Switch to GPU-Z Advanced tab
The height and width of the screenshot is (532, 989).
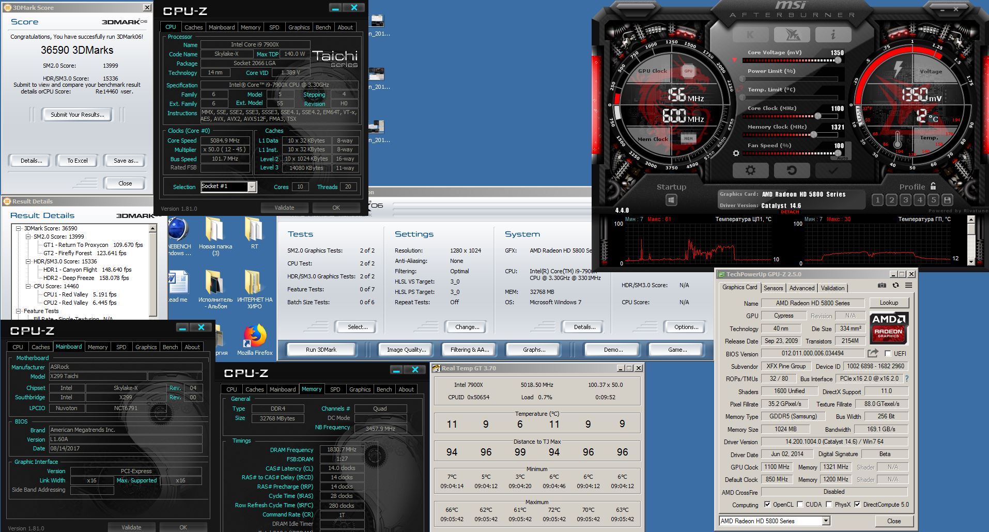pyautogui.click(x=801, y=288)
